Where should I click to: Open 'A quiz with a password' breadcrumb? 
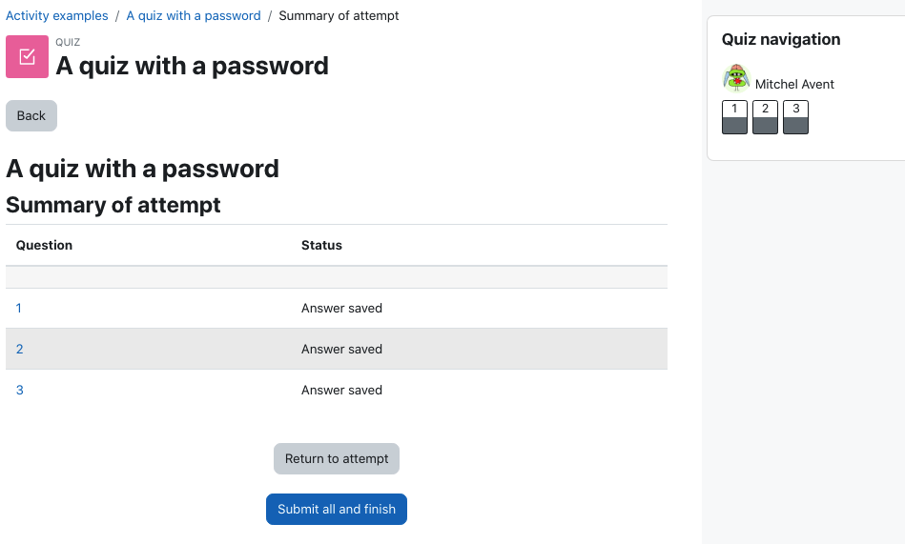coord(194,15)
